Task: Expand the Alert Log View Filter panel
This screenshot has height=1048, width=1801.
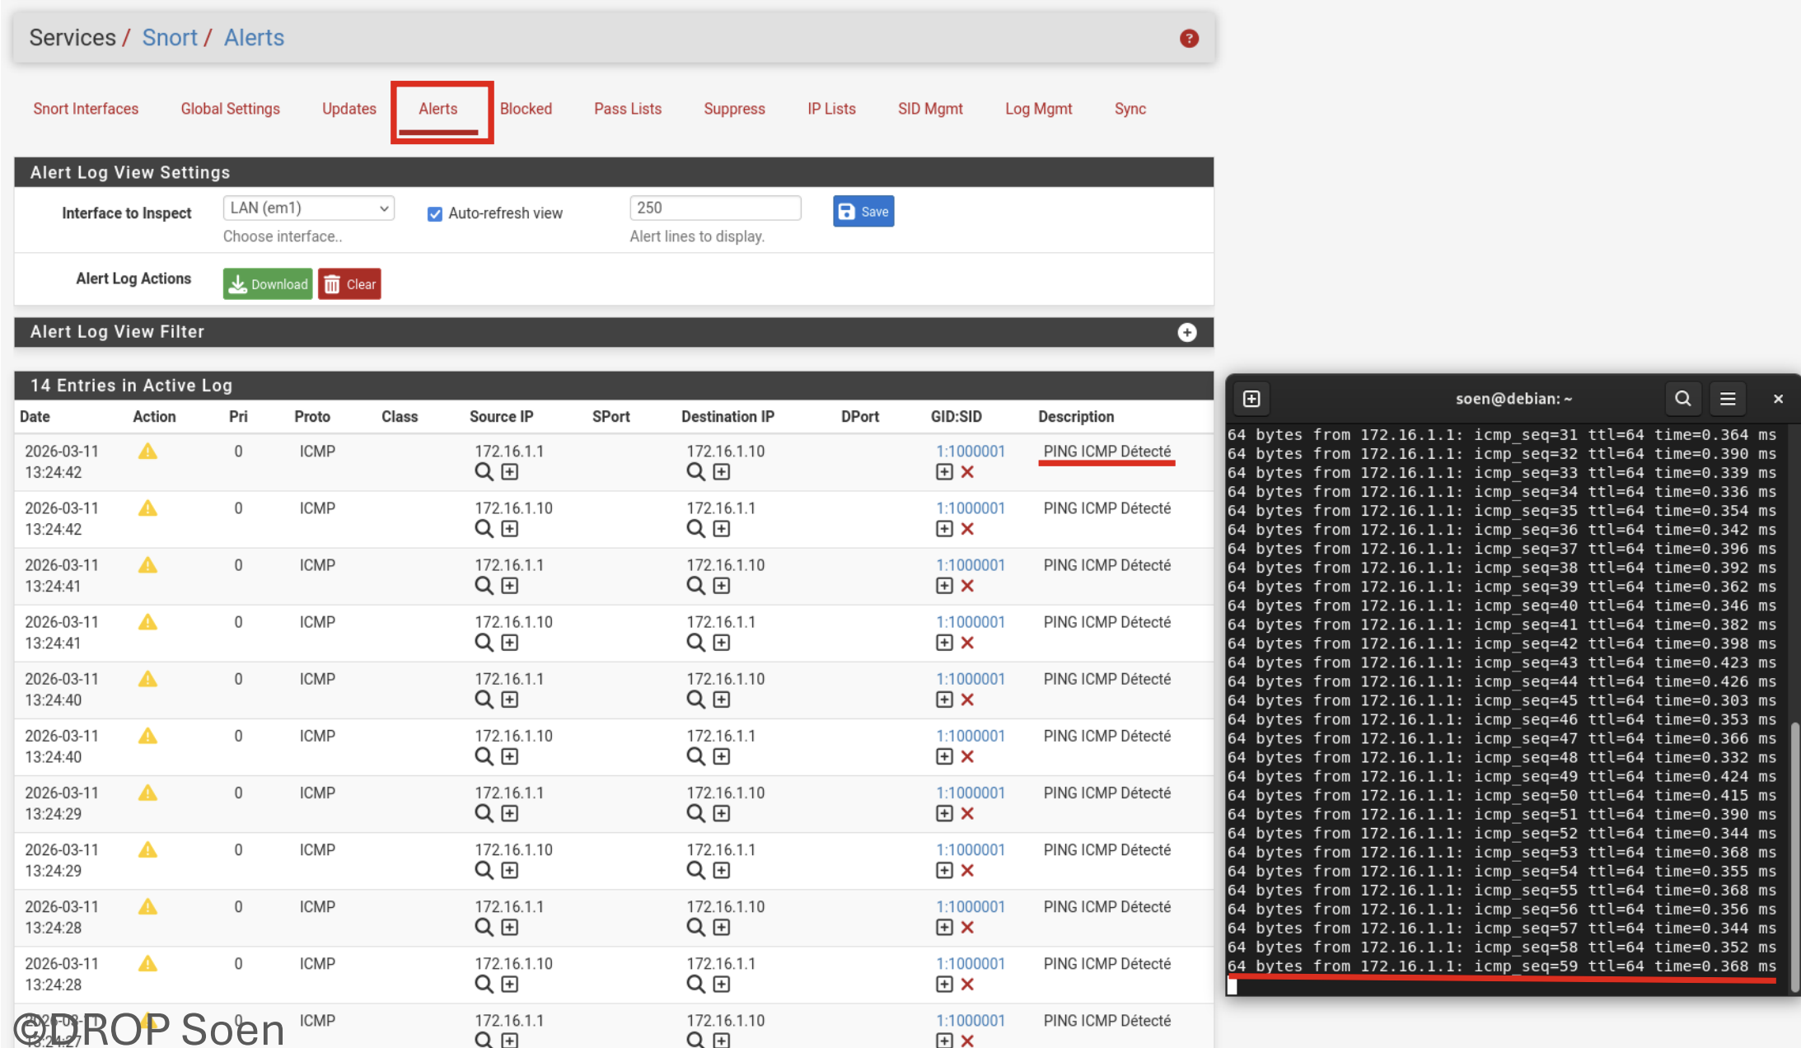Action: point(1186,332)
